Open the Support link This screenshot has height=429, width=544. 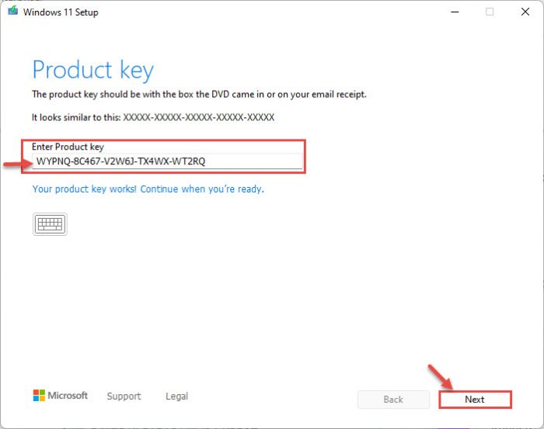point(124,396)
